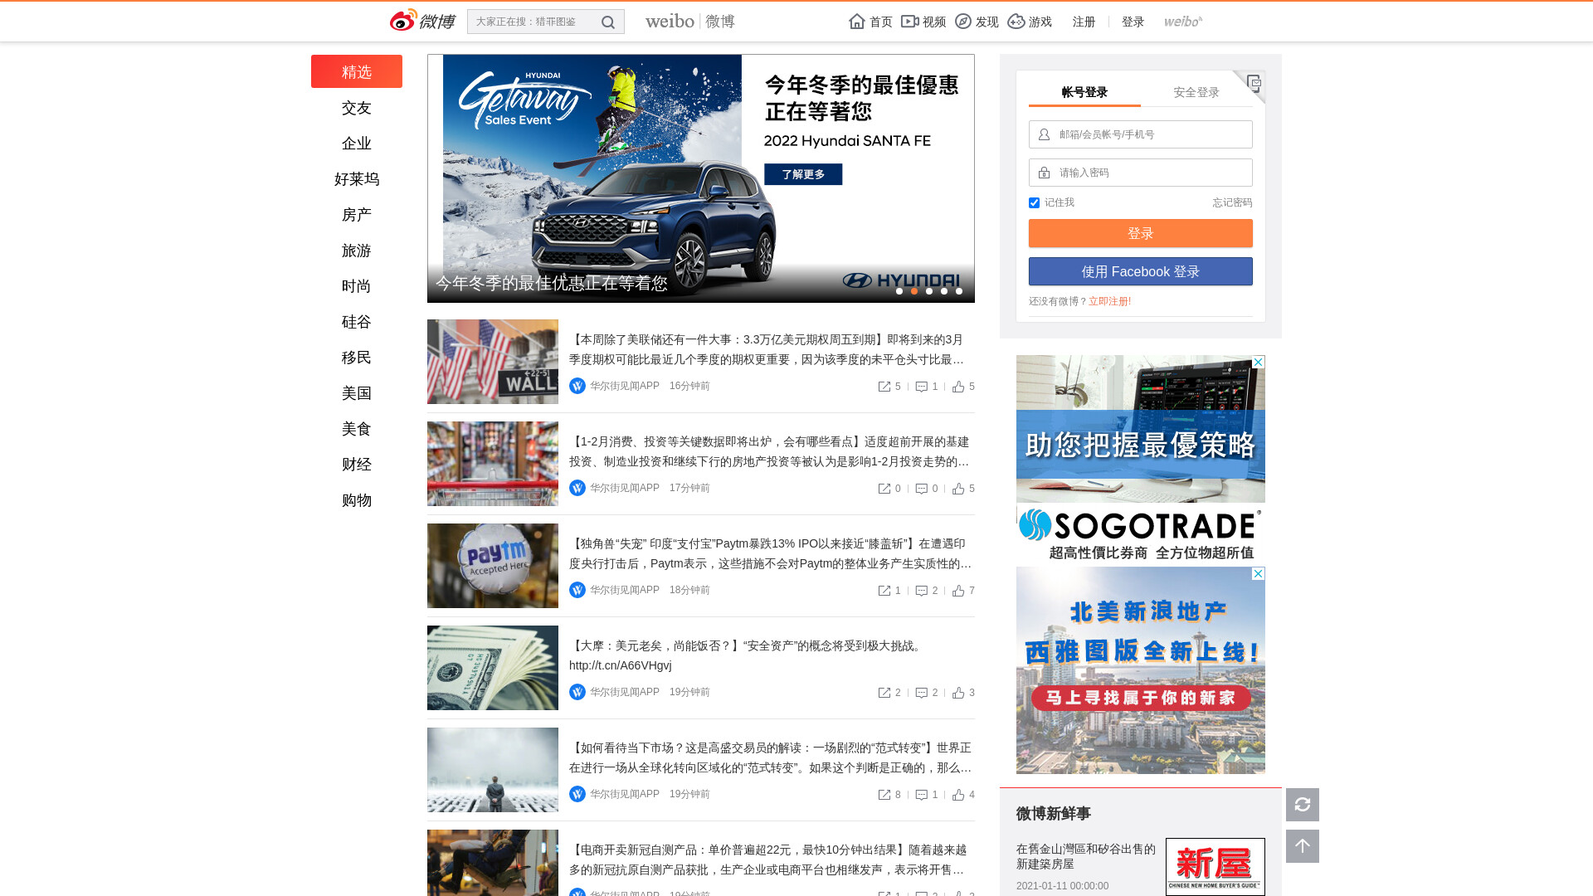
Task: Go to 首页 home icon
Action: (857, 22)
